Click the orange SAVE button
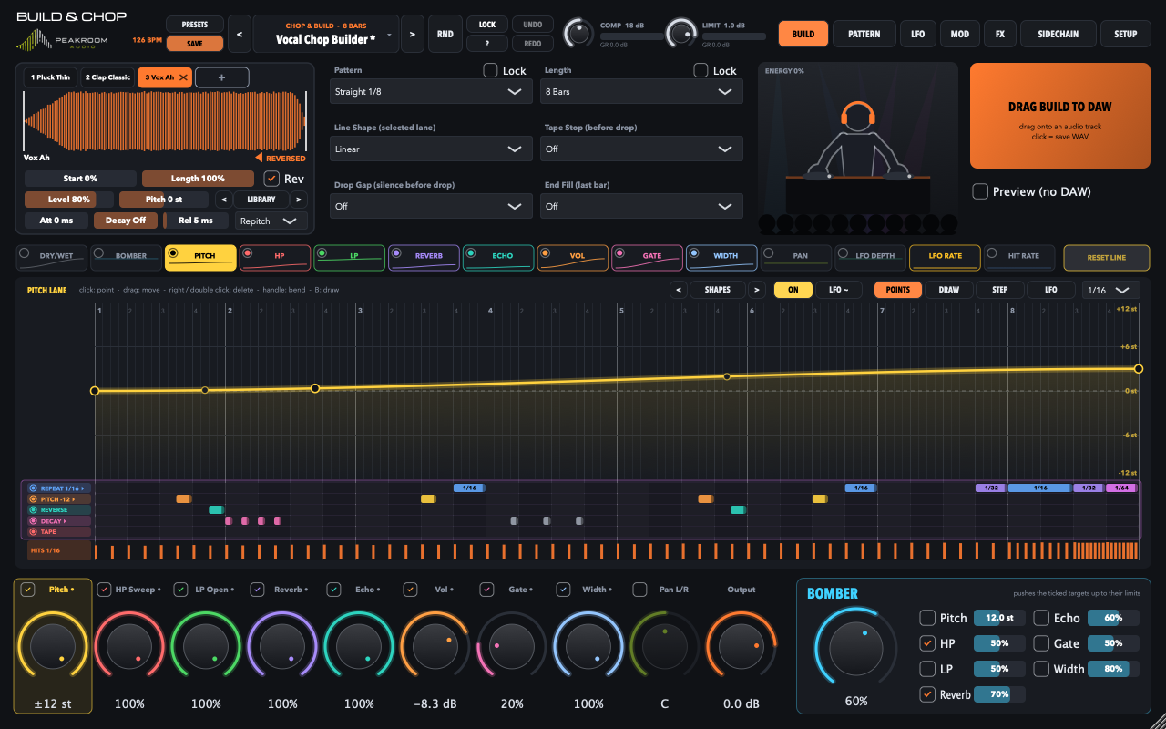This screenshot has height=729, width=1166. coord(195,43)
